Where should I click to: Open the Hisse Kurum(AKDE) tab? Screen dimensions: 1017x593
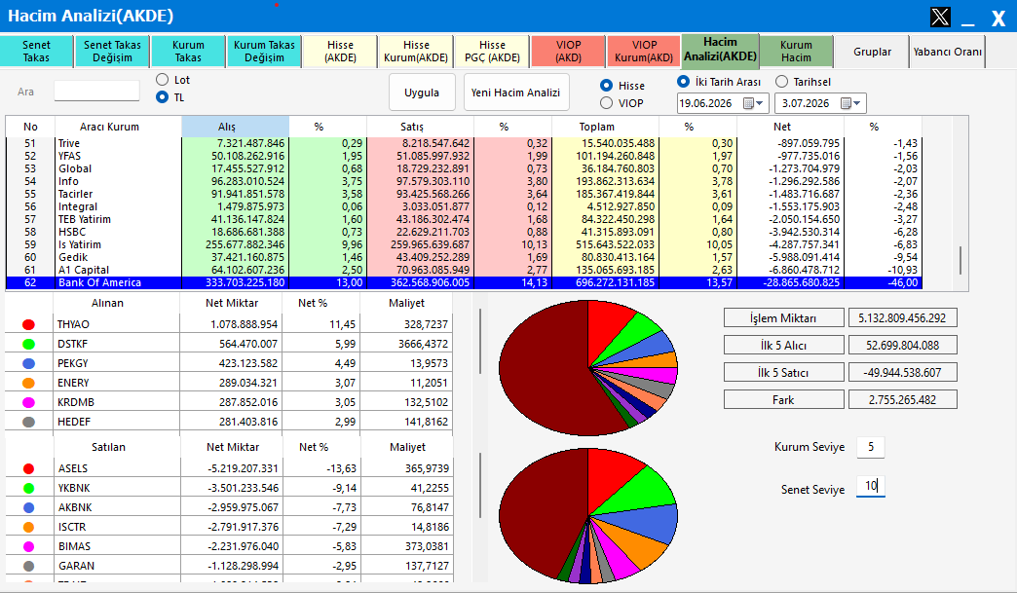point(416,52)
